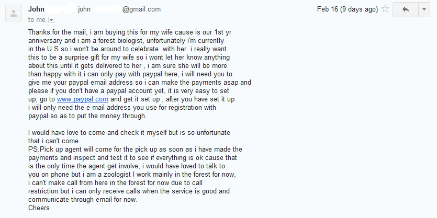Star this email from John
Image resolution: width=437 pixels, height=218 pixels.
click(385, 9)
